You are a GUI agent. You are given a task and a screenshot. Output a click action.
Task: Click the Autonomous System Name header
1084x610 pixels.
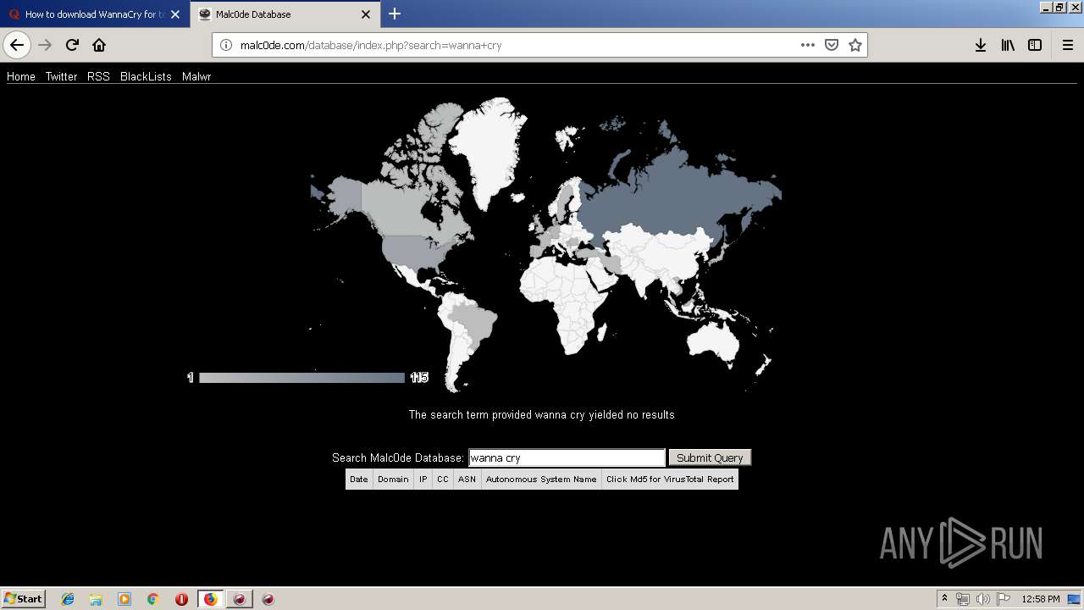coord(541,480)
